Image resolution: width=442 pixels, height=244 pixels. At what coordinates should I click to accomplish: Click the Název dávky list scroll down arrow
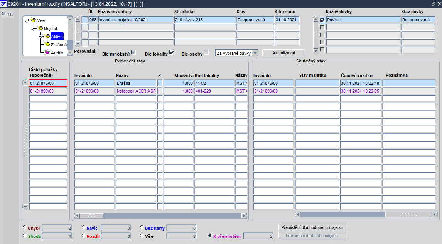click(316, 51)
